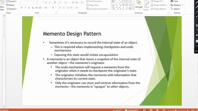Open Text Direction dropdown
This screenshot has width=198, height=111.
pos(95,1)
